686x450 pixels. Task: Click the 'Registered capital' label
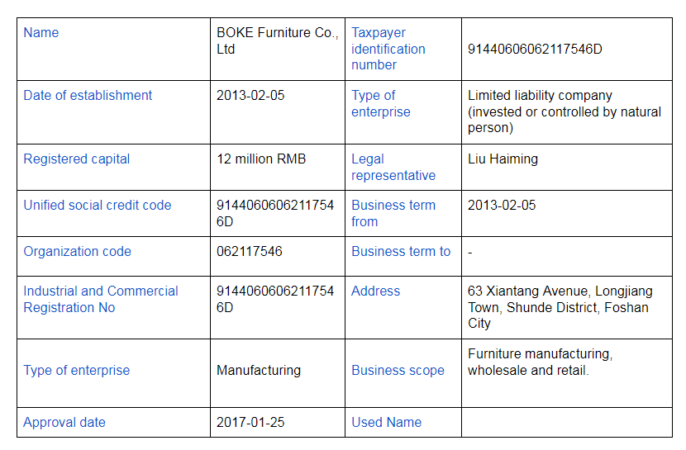(77, 159)
